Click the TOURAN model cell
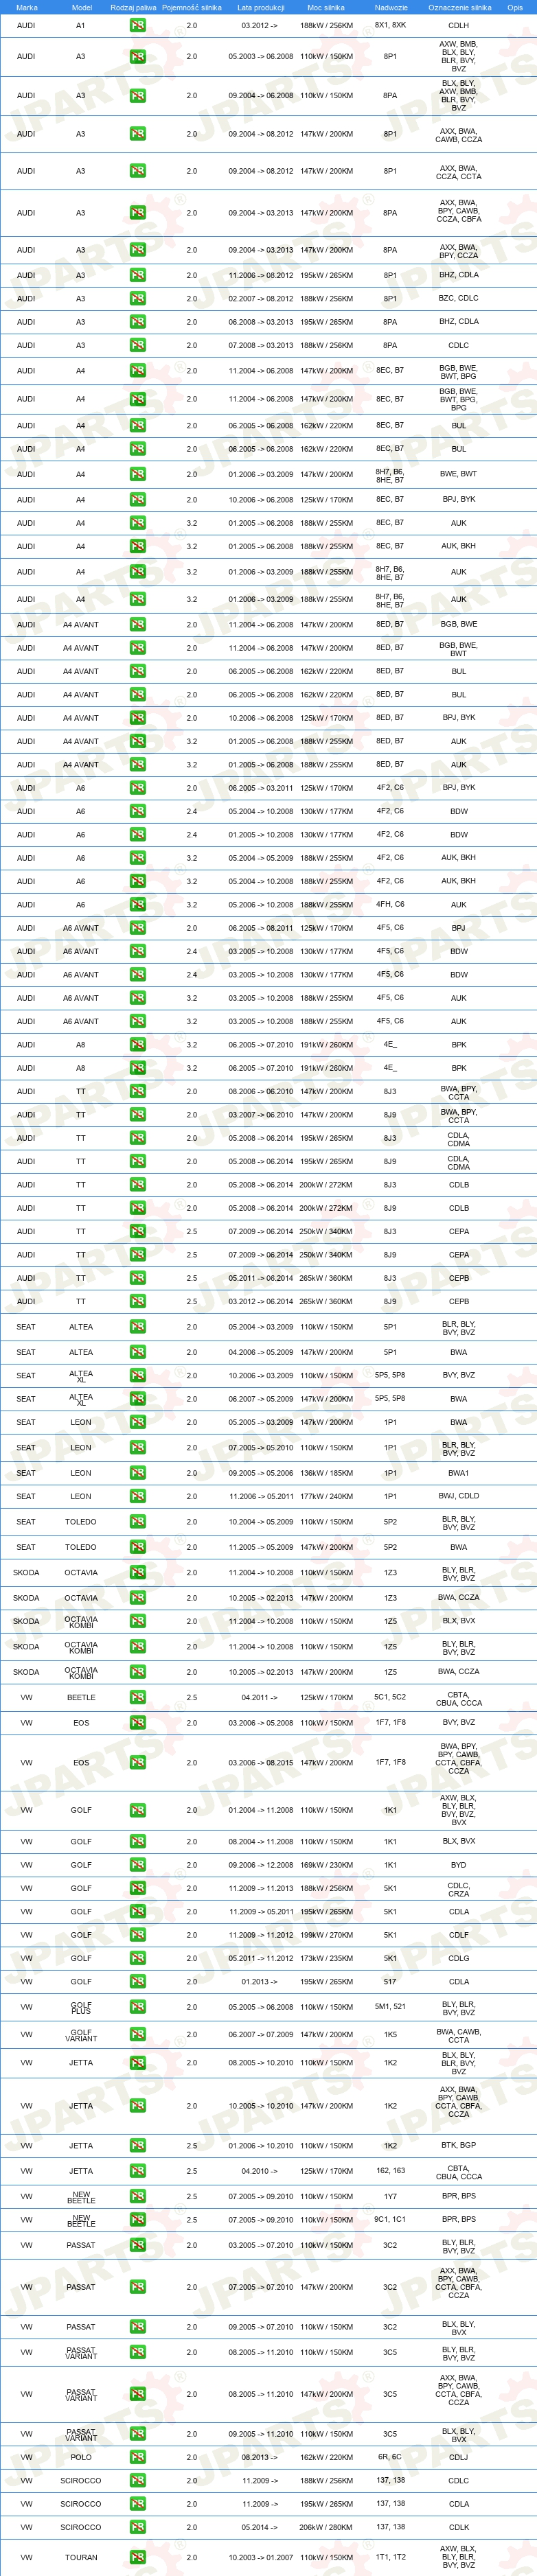 click(x=81, y=2557)
